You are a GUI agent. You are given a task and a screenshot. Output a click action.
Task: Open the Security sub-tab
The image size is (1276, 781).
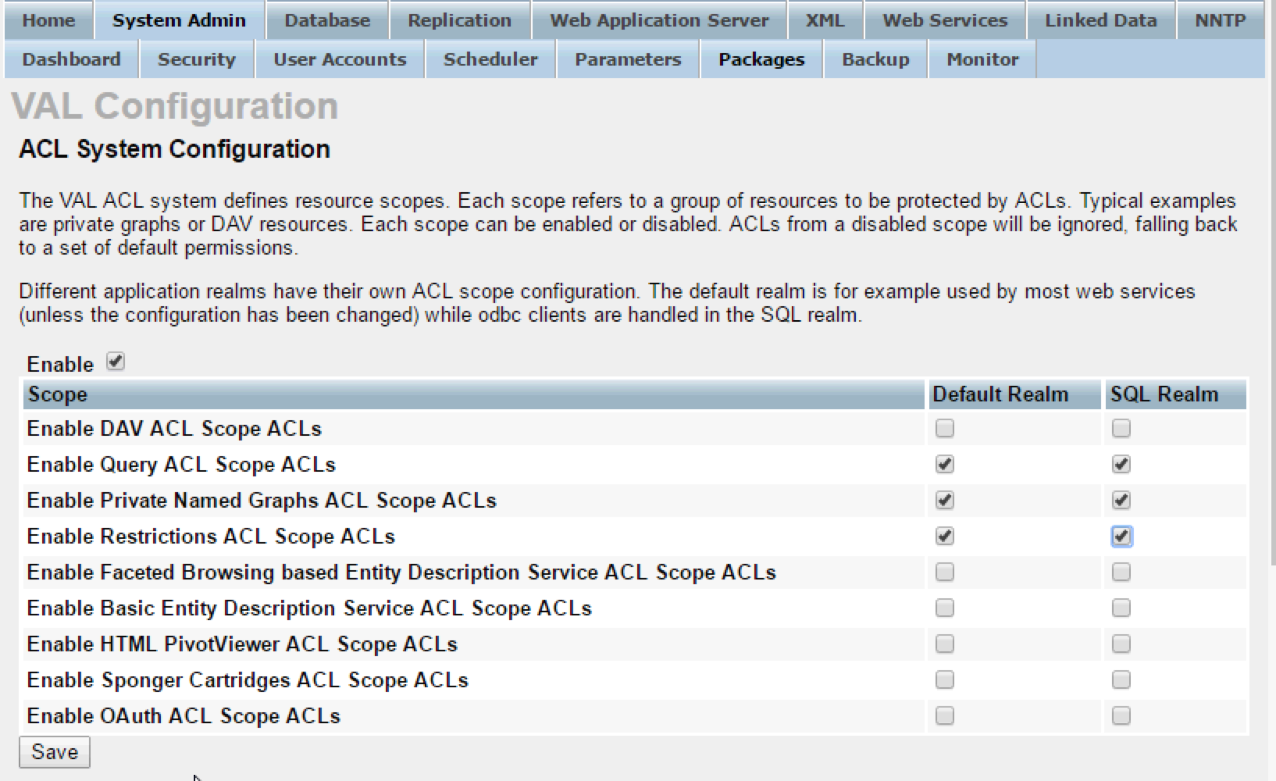tap(196, 59)
